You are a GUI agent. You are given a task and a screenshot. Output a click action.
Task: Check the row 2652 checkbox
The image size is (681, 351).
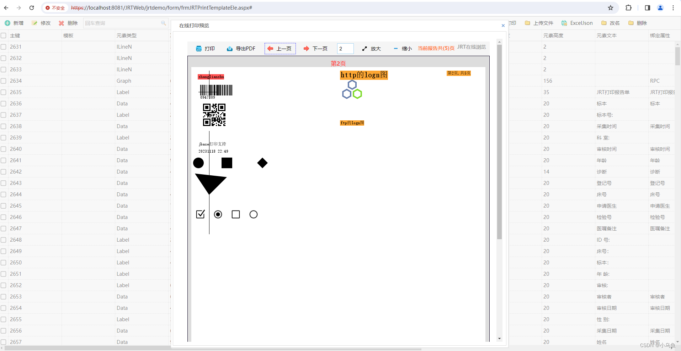(x=4, y=285)
